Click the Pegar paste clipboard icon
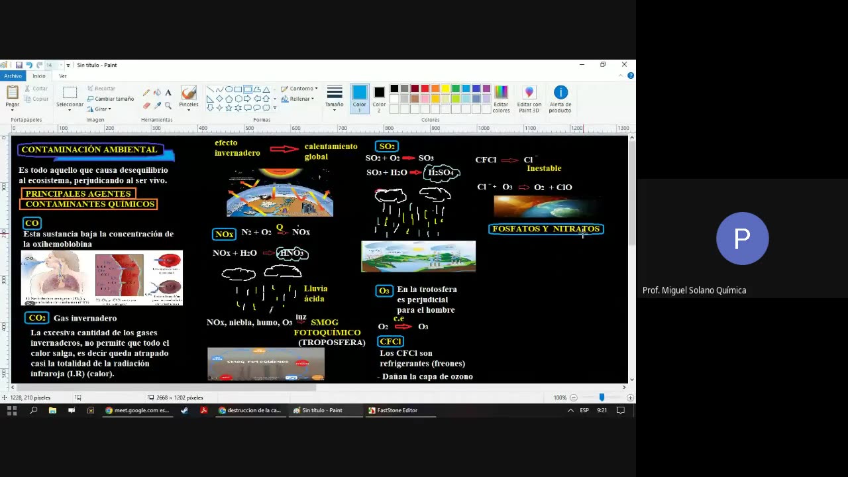848x477 pixels. coord(12,93)
